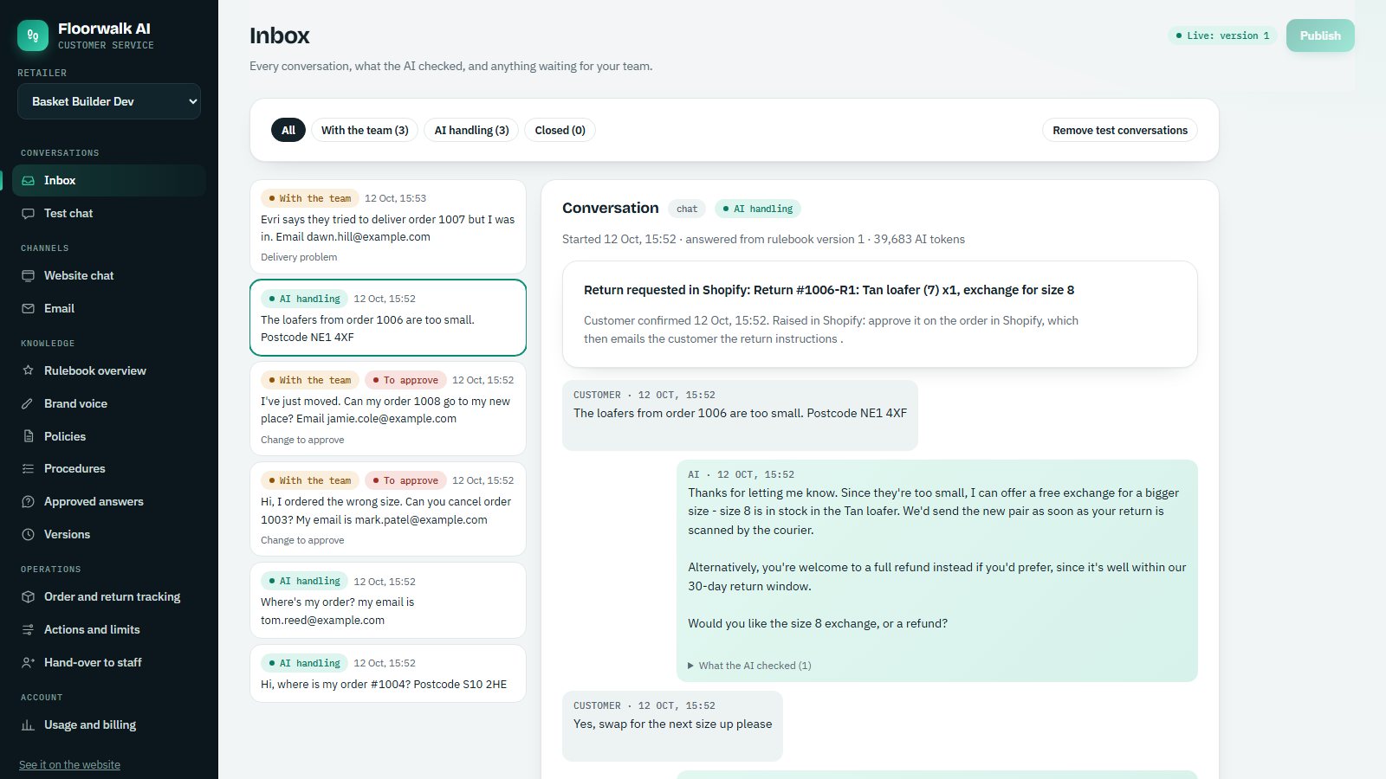Click the Live: version 1 badge

1222,35
